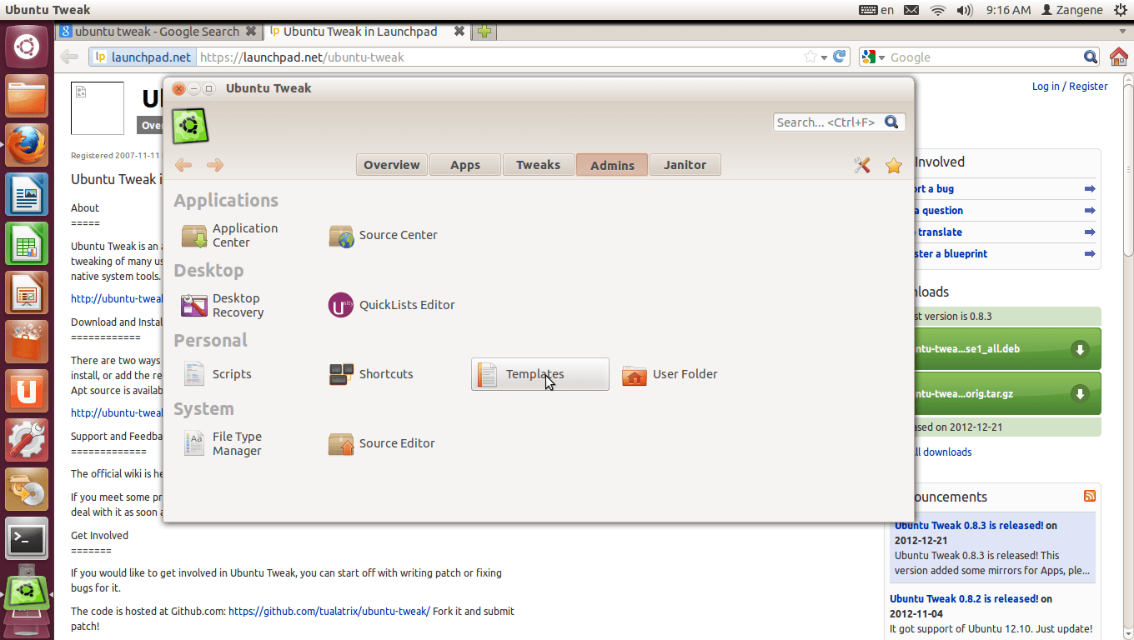
Task: Open the Templates manager
Action: tap(539, 374)
